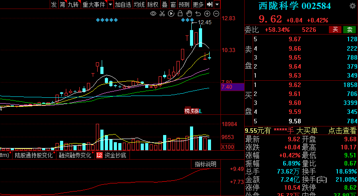Select buy level 5 price 9.58
Viewport: 358px width, 196px height.
[295, 121]
